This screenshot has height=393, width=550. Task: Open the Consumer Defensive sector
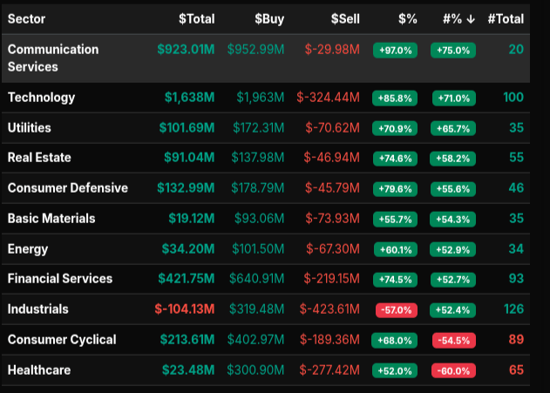tap(67, 188)
